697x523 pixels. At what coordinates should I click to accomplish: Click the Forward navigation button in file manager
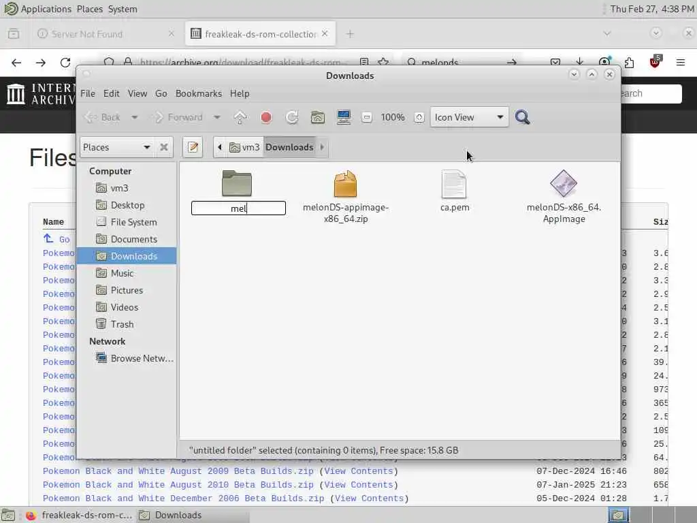click(178, 117)
